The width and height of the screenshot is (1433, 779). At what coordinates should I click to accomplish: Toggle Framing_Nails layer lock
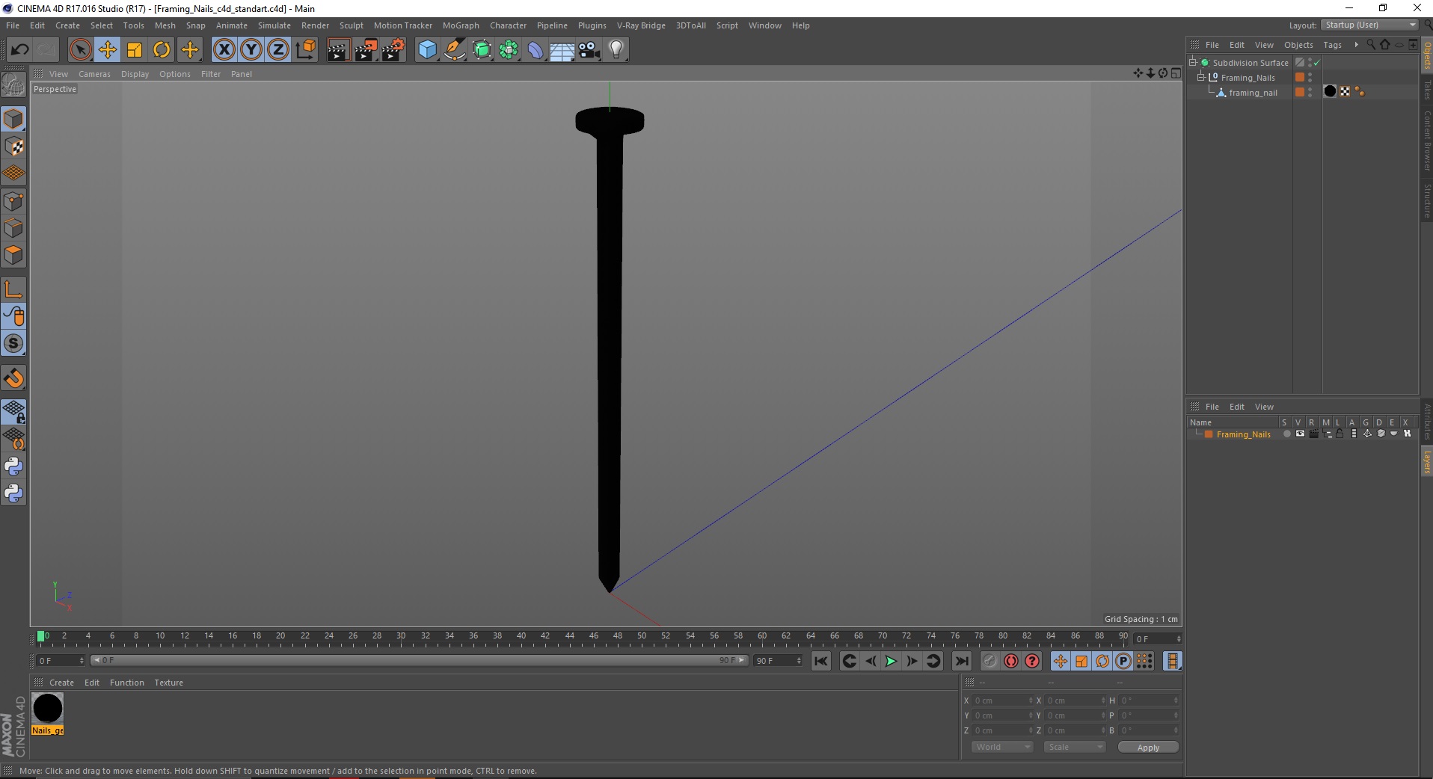pyautogui.click(x=1340, y=434)
